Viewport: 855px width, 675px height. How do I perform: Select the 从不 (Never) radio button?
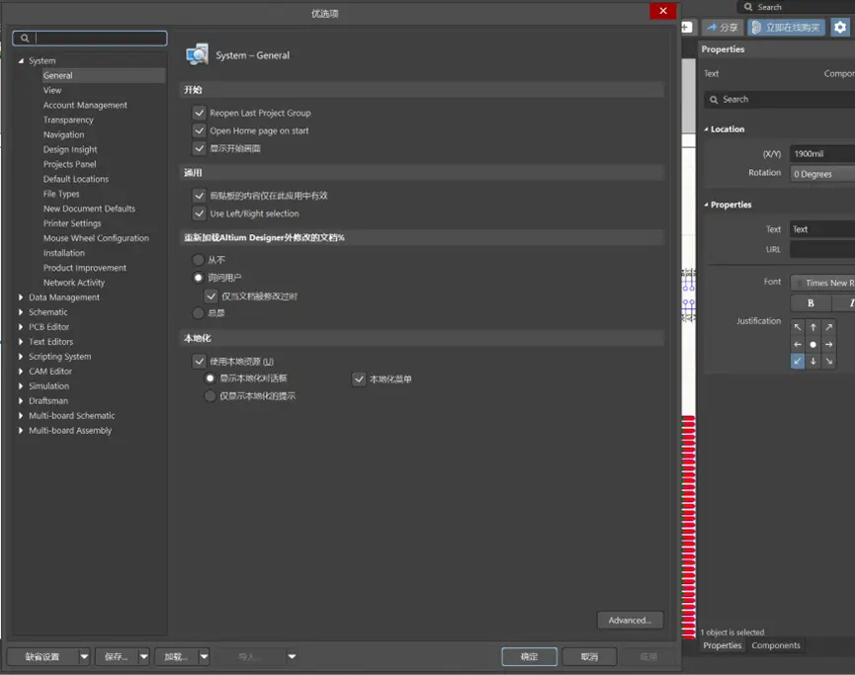(x=199, y=260)
